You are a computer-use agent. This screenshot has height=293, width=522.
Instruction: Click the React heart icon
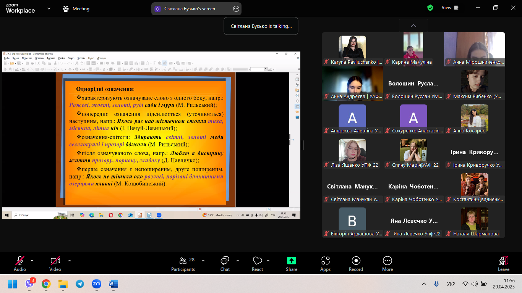click(x=257, y=263)
